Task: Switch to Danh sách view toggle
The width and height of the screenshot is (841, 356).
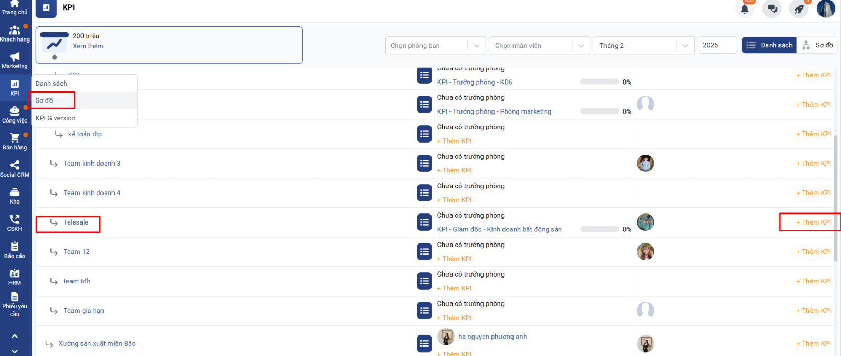Action: click(x=770, y=45)
